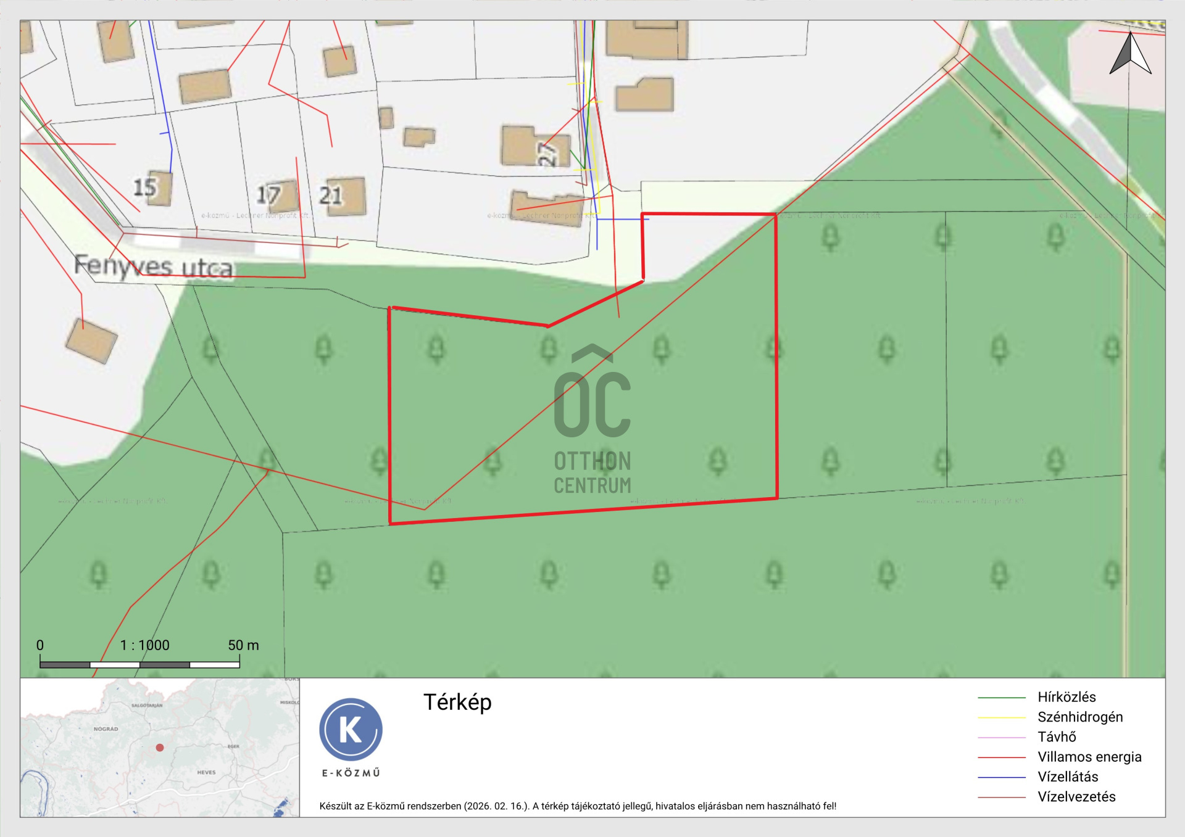1185x837 pixels.
Task: Click the E-közmű round K logo
Action: tap(351, 730)
